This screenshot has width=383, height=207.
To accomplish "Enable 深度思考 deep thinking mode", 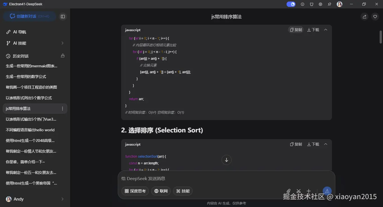I will click(x=135, y=191).
